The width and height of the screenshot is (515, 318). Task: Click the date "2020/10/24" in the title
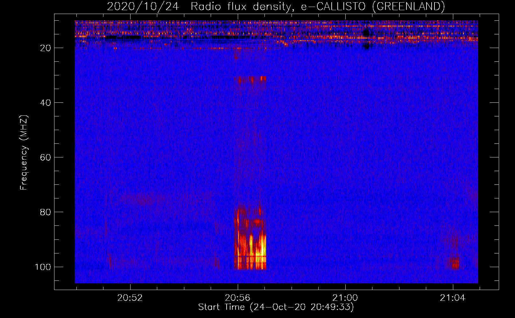click(143, 6)
